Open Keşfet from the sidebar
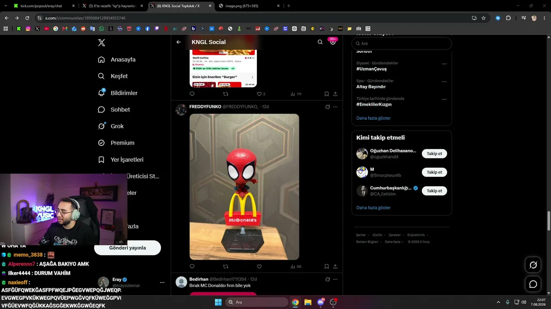This screenshot has width=551, height=309. [x=113, y=76]
